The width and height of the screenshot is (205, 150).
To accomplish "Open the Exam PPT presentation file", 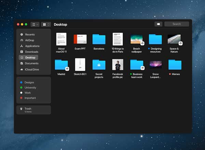I will pos(80,39).
